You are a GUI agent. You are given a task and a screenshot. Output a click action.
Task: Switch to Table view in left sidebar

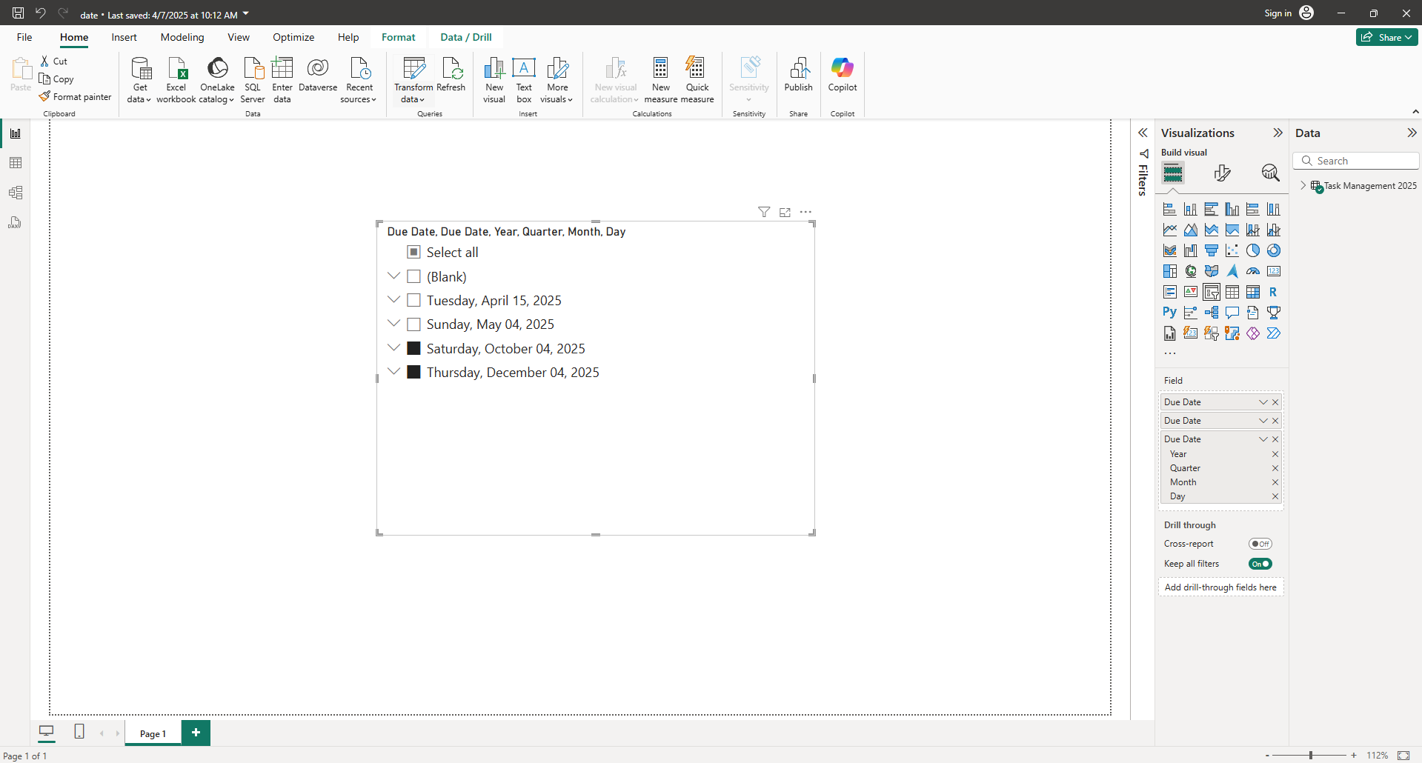16,163
